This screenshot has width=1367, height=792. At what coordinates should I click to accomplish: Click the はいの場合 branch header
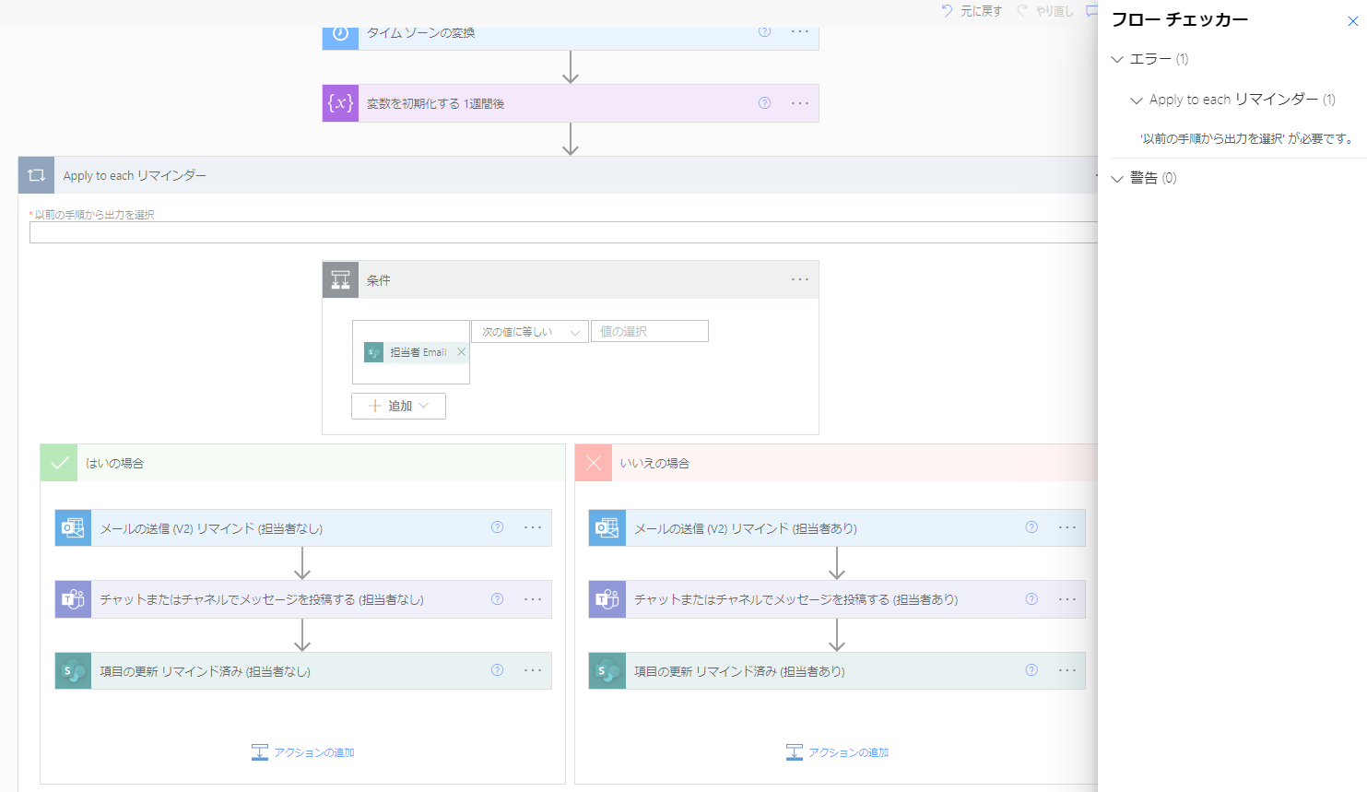click(x=302, y=463)
